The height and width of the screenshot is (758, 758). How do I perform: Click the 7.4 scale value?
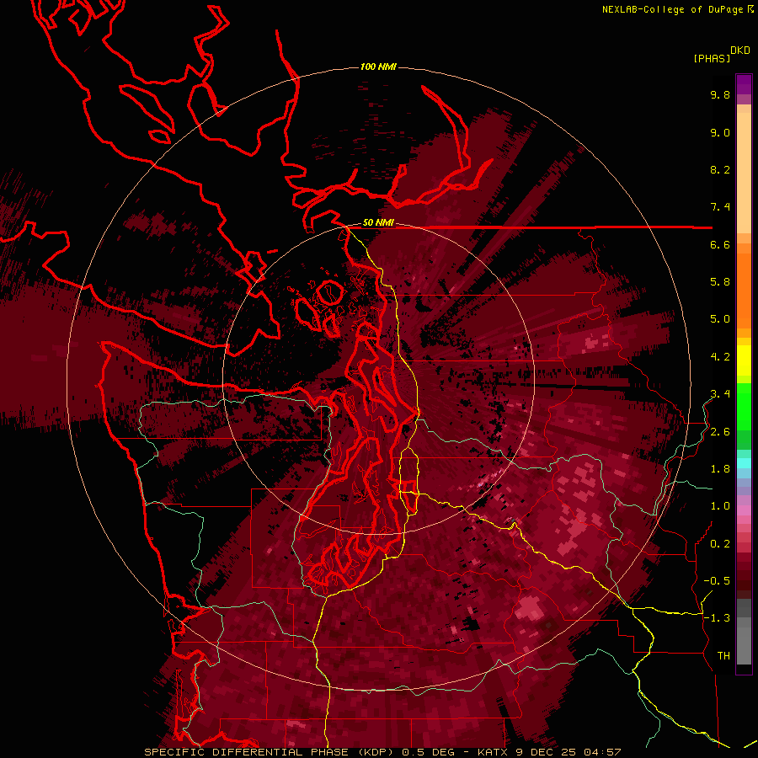(720, 207)
